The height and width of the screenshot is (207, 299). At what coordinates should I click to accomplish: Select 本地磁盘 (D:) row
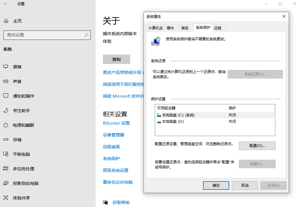point(215,122)
